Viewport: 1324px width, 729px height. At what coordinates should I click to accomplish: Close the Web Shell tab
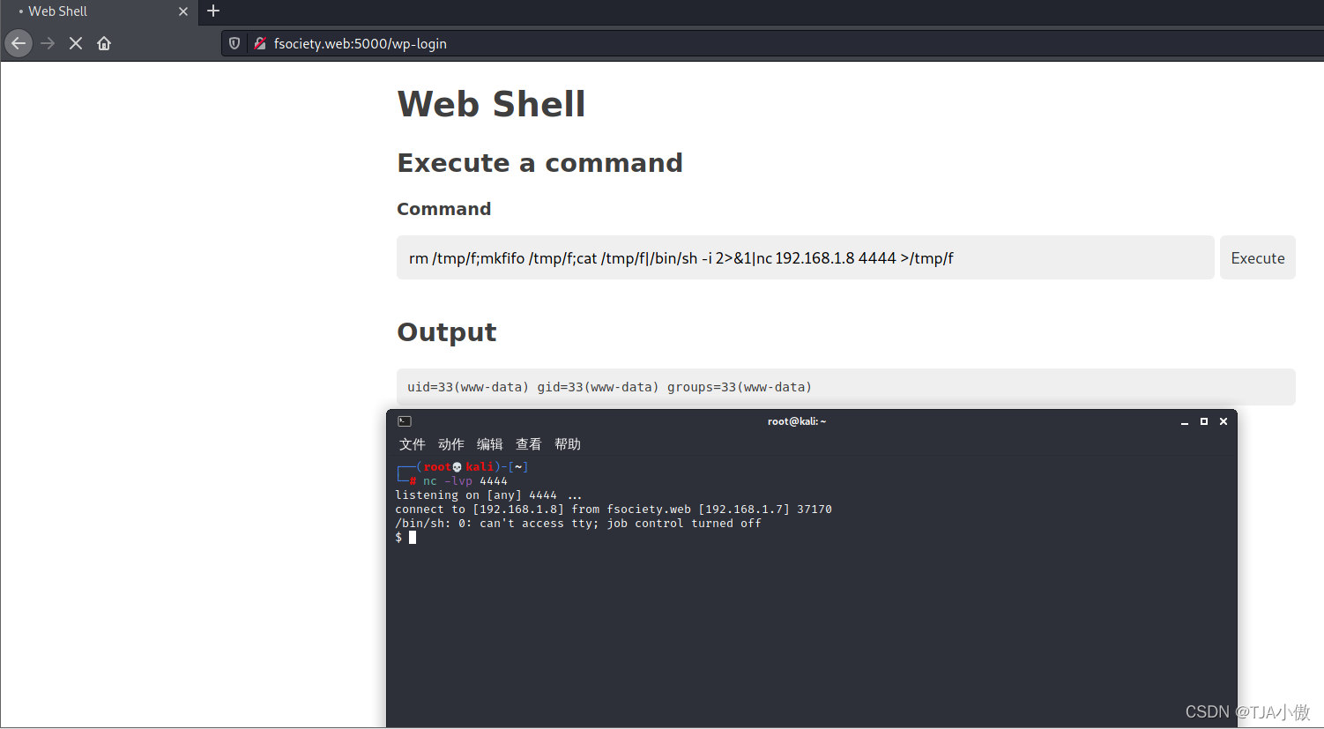click(183, 11)
